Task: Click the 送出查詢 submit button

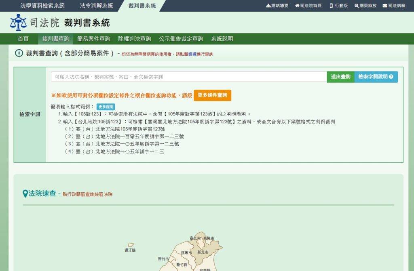Action: point(340,77)
